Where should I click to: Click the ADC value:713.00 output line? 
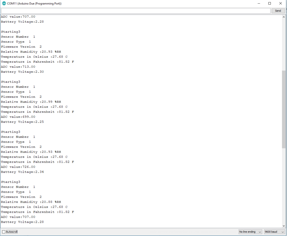[18, 67]
